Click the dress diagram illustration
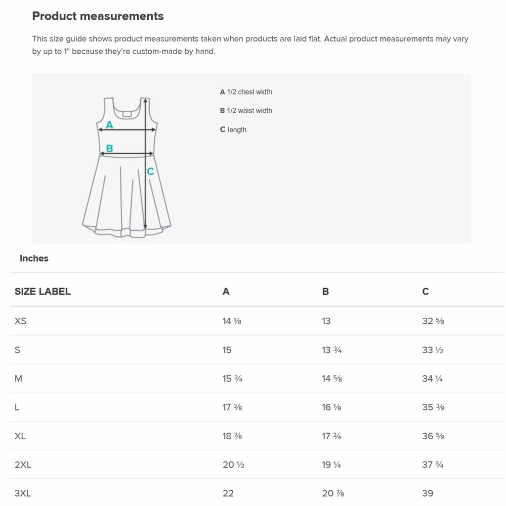 (126, 167)
